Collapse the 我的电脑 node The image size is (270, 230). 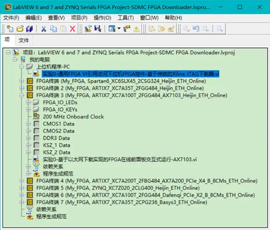15,59
